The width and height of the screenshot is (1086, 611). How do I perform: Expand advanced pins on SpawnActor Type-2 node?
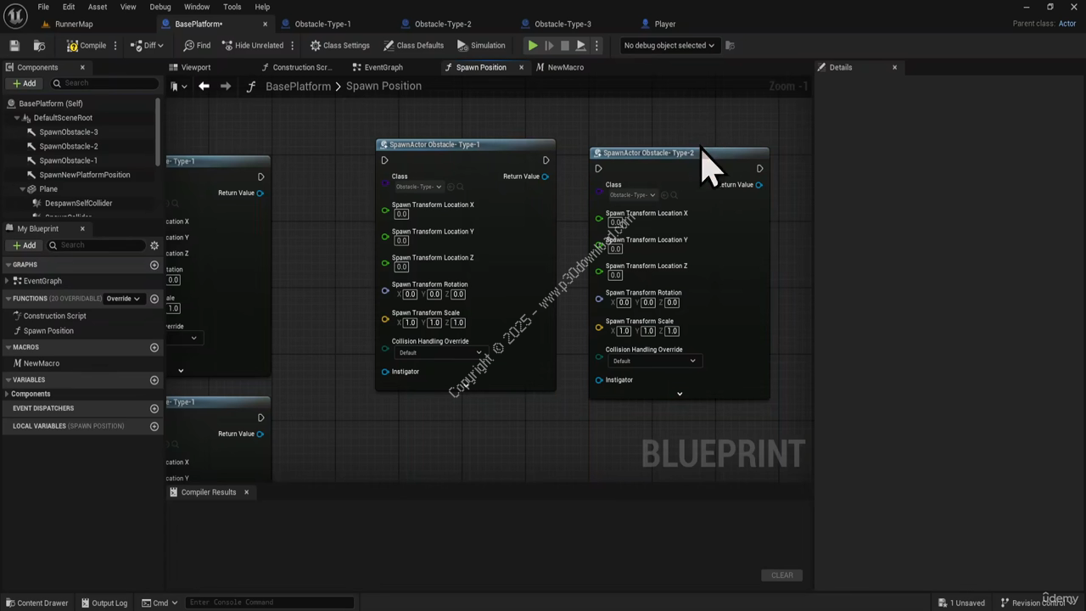[680, 394]
